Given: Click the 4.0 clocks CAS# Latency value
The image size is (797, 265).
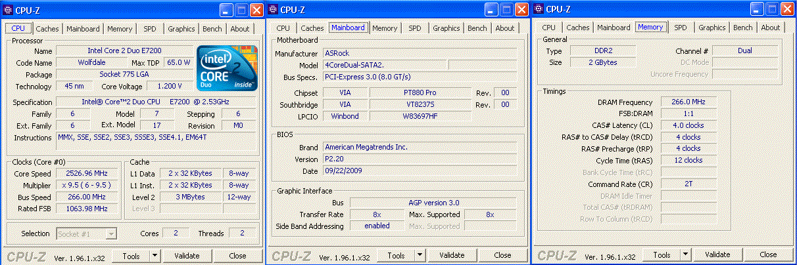Looking at the screenshot, I should tap(688, 125).
